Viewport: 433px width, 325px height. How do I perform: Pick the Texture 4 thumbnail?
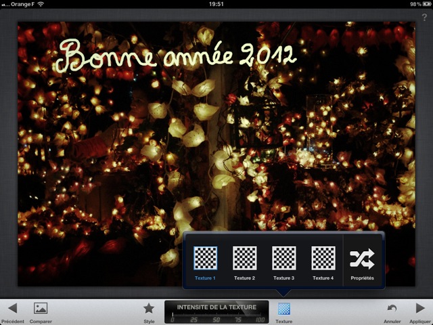pyautogui.click(x=323, y=259)
